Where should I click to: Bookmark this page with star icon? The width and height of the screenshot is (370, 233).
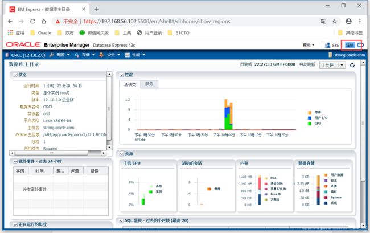pyautogui.click(x=335, y=22)
